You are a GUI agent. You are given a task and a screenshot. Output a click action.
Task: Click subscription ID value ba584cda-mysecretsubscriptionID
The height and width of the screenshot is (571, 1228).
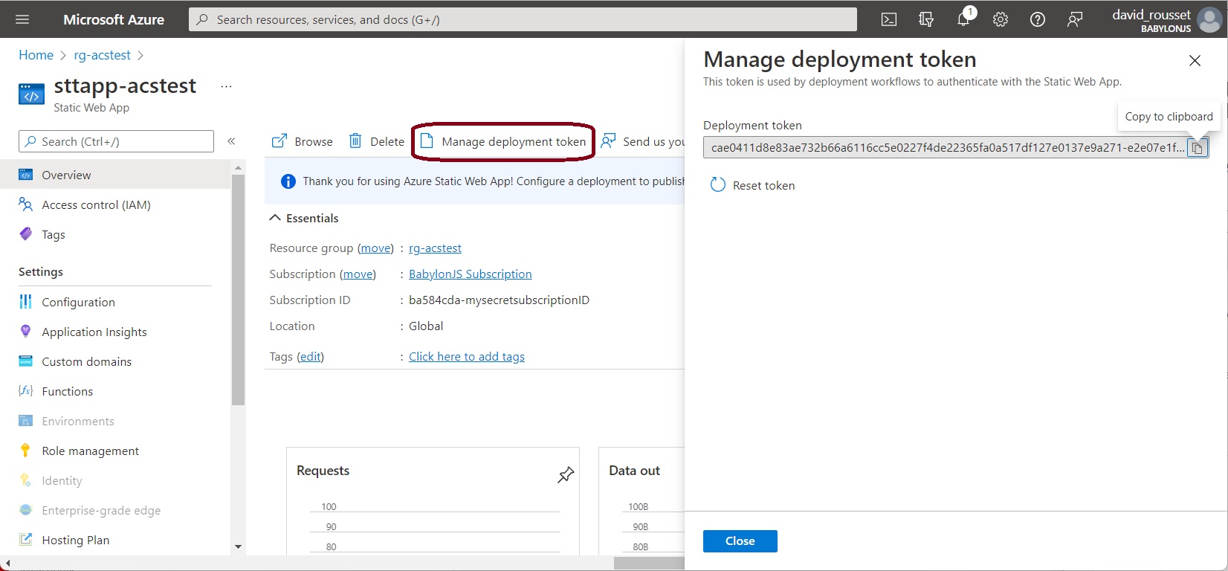(499, 300)
